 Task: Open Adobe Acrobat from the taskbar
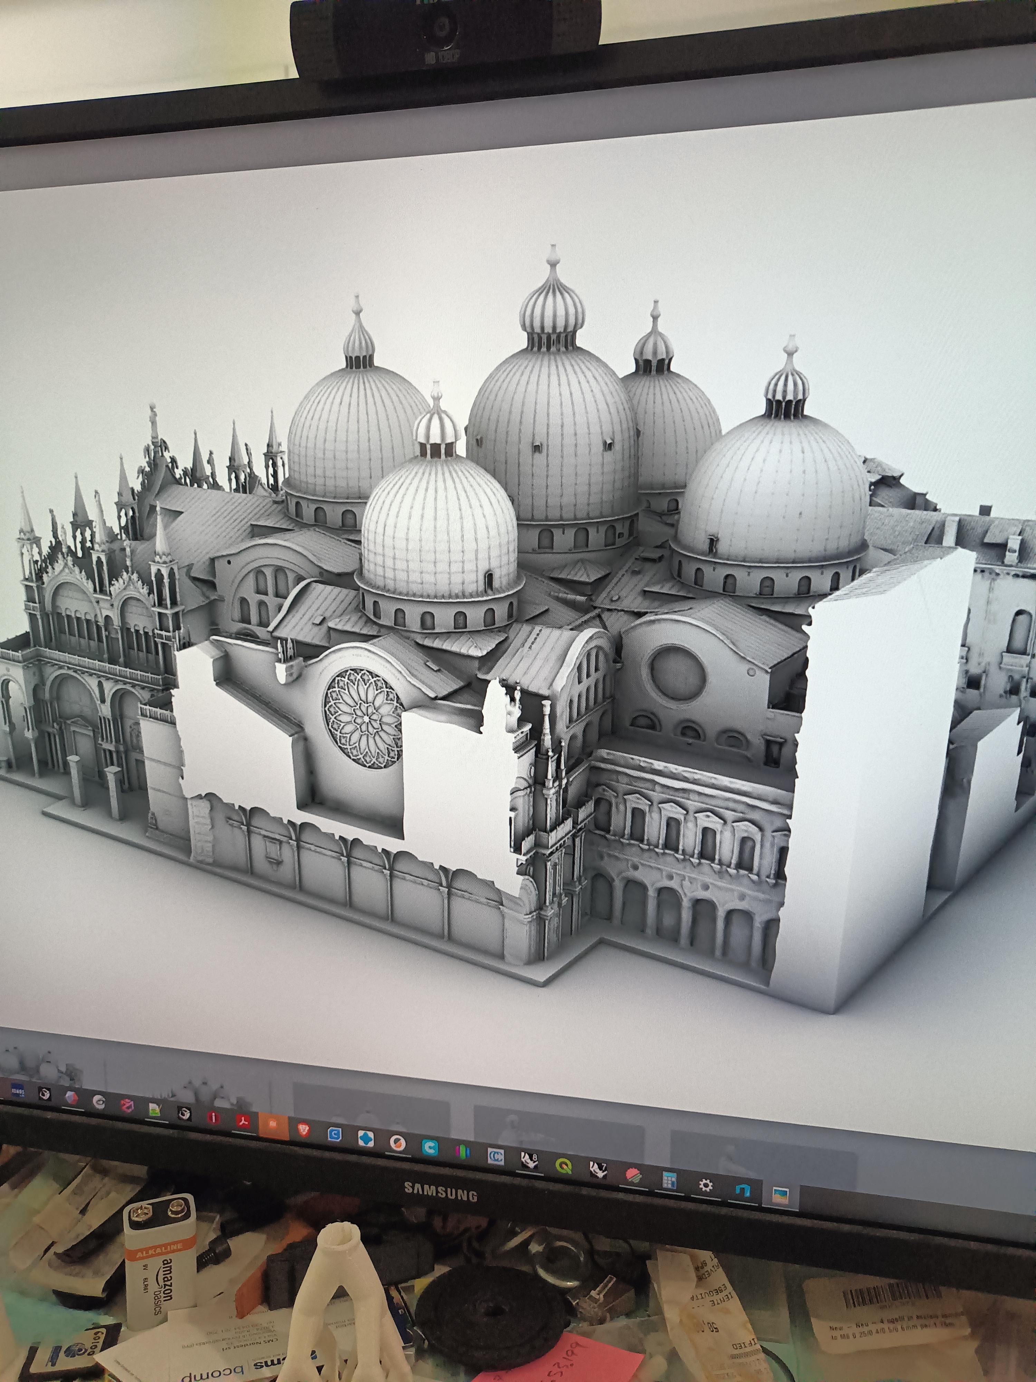click(243, 1121)
